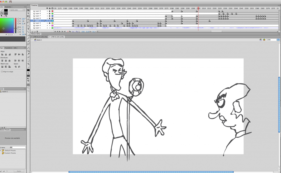Image resolution: width=281 pixels, height=173 pixels.
Task: Select the Hand tool
Action: click(29, 60)
